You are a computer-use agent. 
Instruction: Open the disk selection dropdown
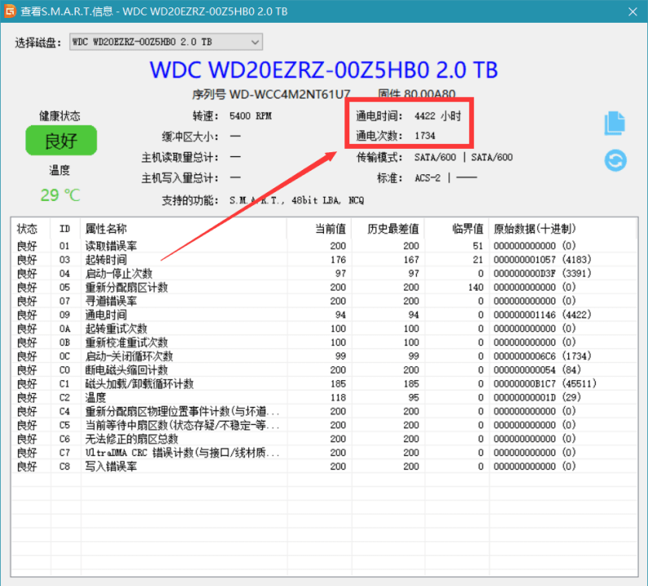pos(166,42)
